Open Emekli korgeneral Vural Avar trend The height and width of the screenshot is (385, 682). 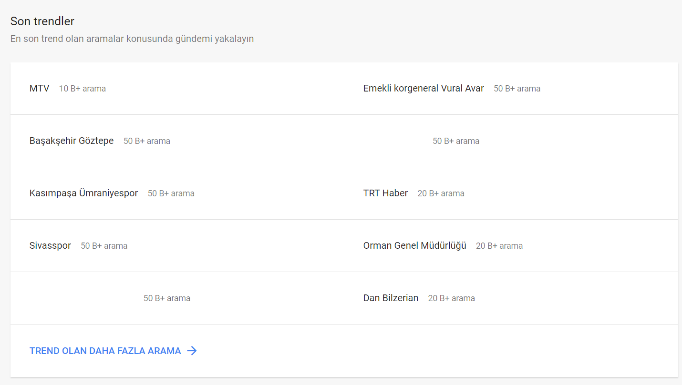tap(424, 89)
